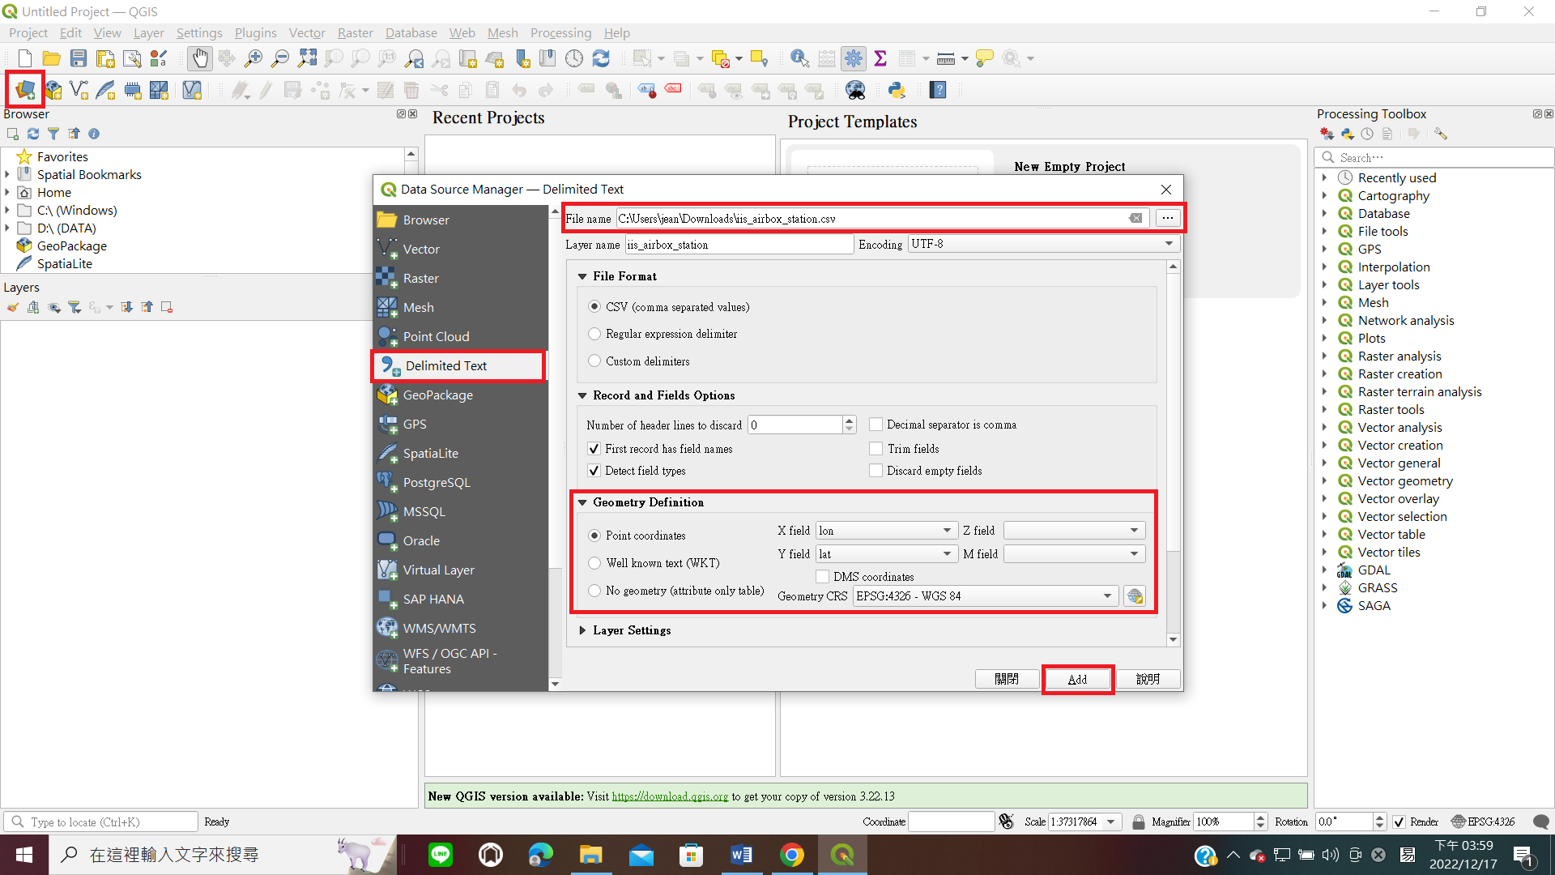Open the download.qgis.org link
Screen dimensions: 1555x875
coord(670,796)
